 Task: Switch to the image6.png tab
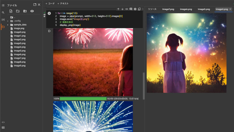tap(186, 9)
